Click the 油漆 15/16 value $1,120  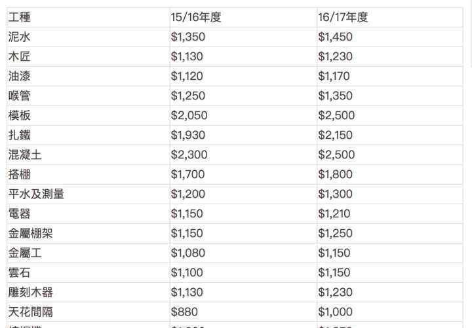click(187, 77)
